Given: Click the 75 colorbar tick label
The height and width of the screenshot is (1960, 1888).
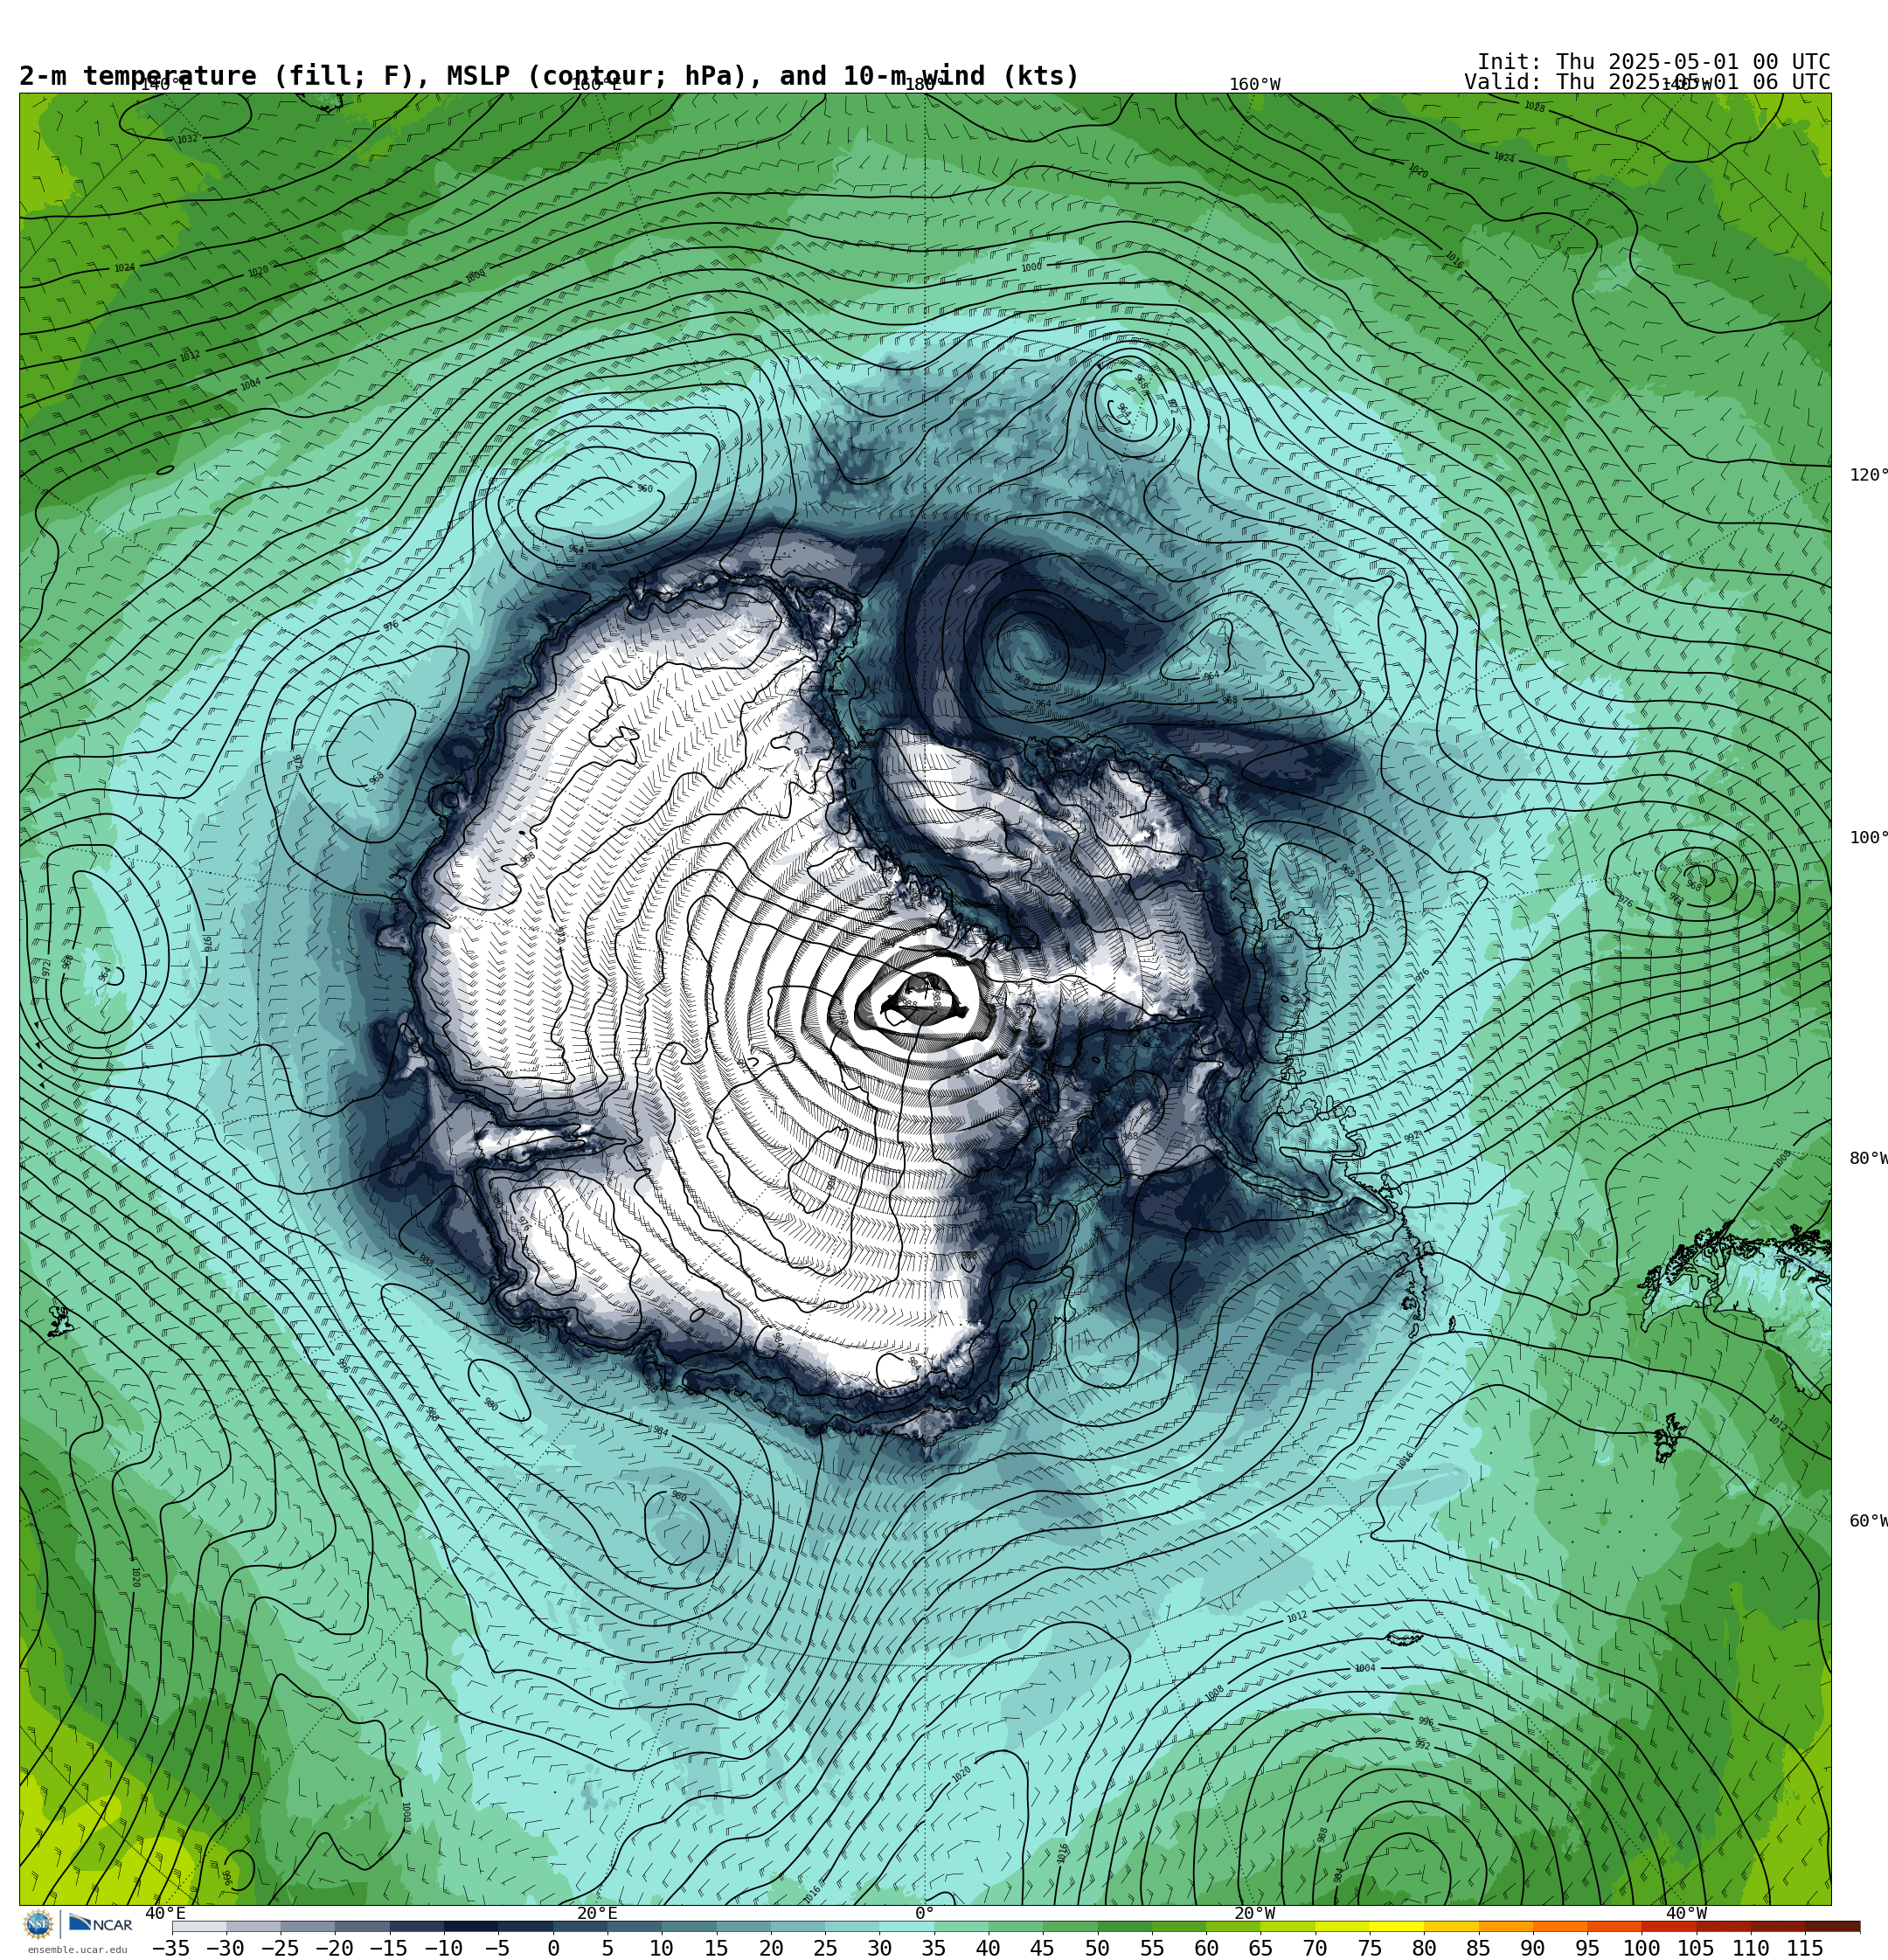Looking at the screenshot, I should pos(1370,1948).
